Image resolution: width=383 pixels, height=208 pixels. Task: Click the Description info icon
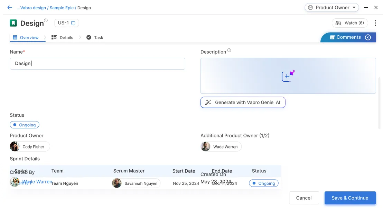(229, 51)
